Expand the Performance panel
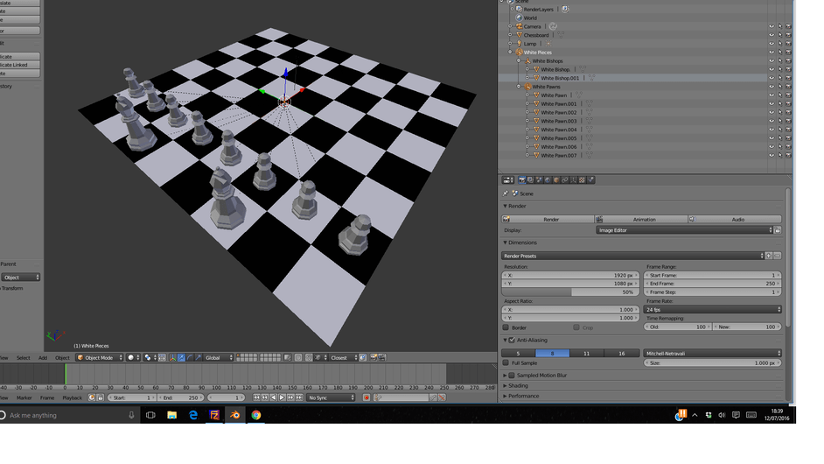The height and width of the screenshot is (464, 824). 523,396
